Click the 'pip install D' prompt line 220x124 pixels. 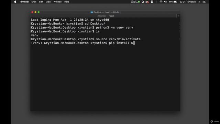click(x=83, y=43)
